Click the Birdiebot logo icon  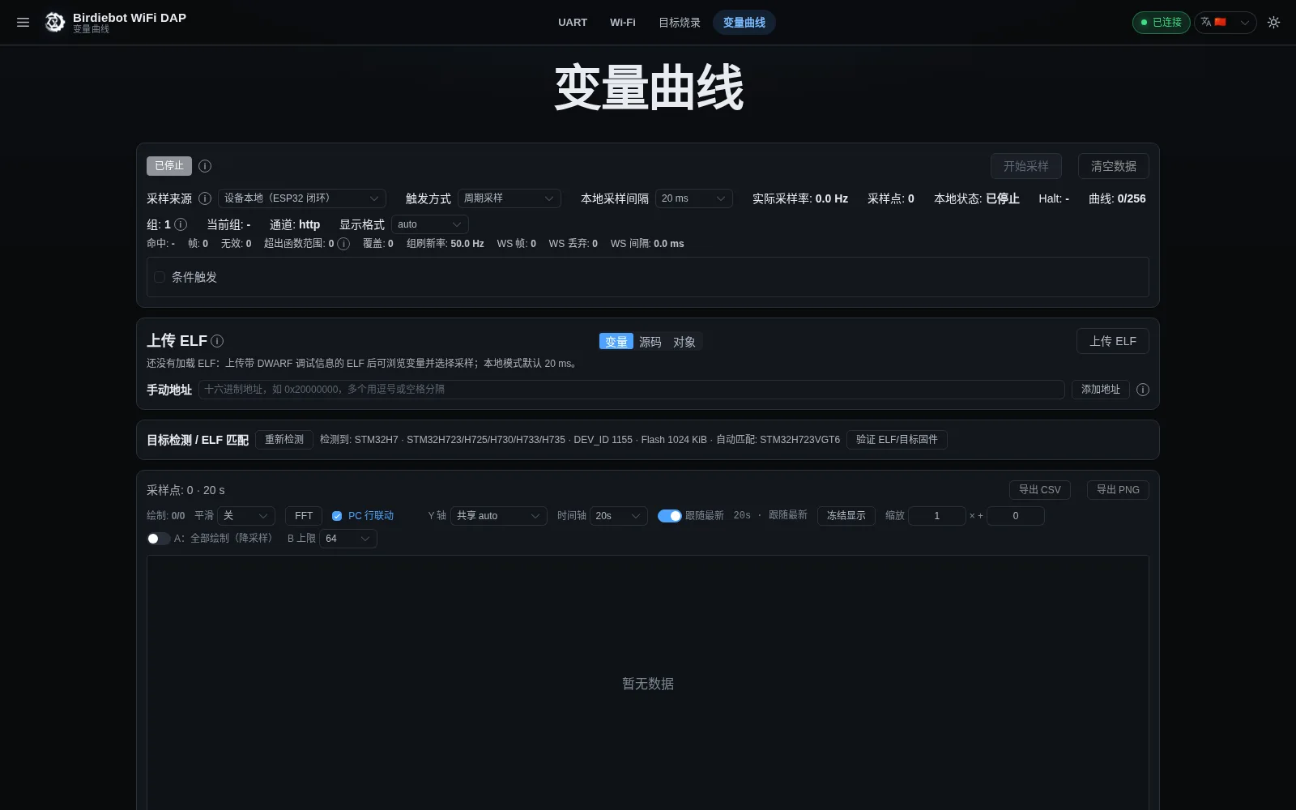[x=54, y=23]
